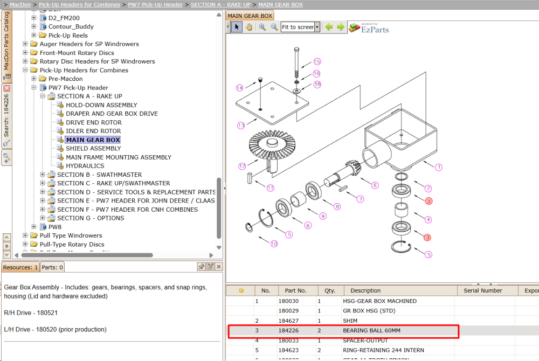
Task: Open DRAPER AND GEAR BOX DRIVE page
Action: pos(112,113)
